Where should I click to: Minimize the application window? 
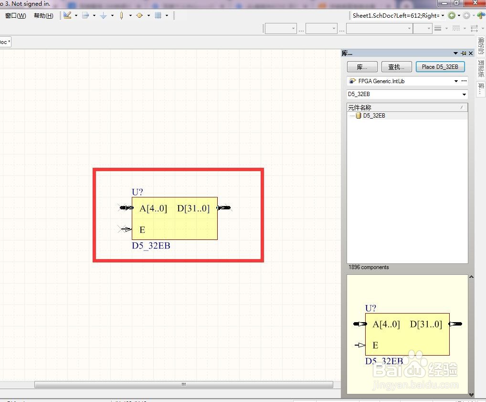444,3
